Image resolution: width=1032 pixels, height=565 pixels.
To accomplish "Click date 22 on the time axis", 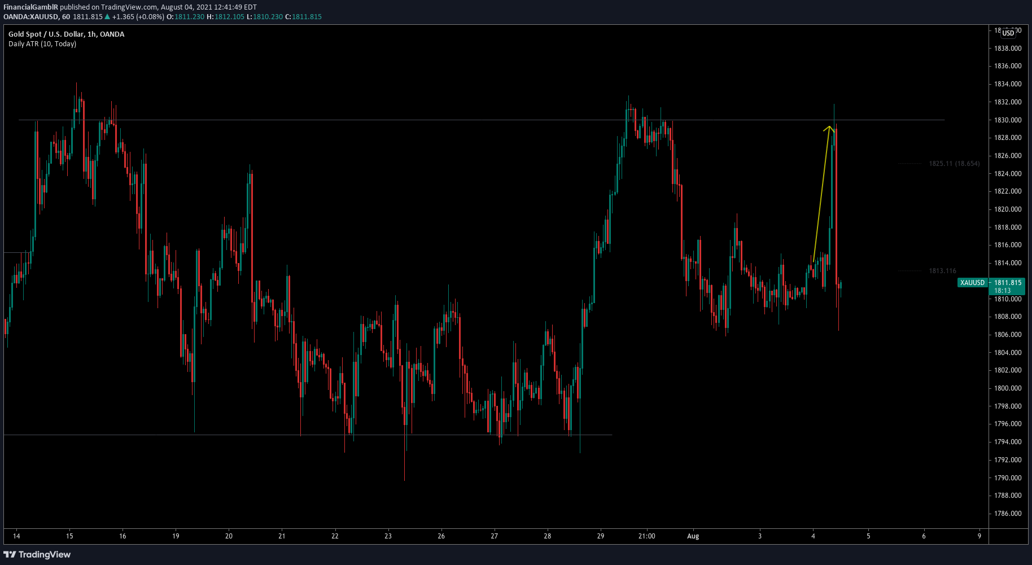I will tap(335, 536).
